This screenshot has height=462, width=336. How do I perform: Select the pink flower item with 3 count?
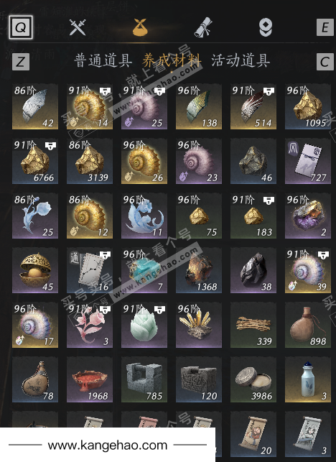click(x=90, y=325)
